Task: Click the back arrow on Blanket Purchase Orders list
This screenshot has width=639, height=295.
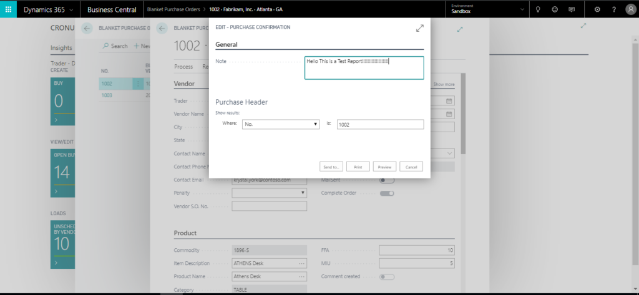Action: (x=87, y=28)
